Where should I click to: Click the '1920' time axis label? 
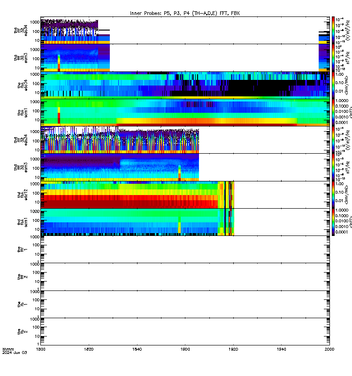tap(233, 349)
